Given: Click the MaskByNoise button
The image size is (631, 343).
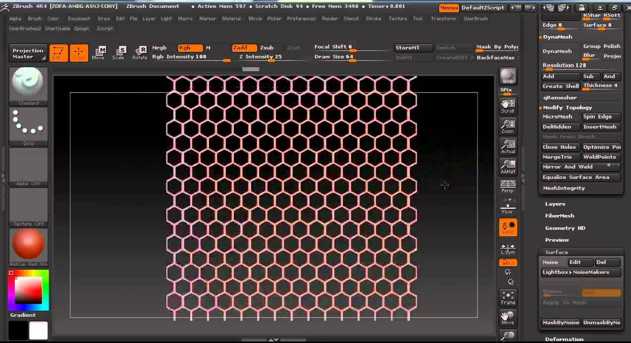Looking at the screenshot, I should (561, 323).
